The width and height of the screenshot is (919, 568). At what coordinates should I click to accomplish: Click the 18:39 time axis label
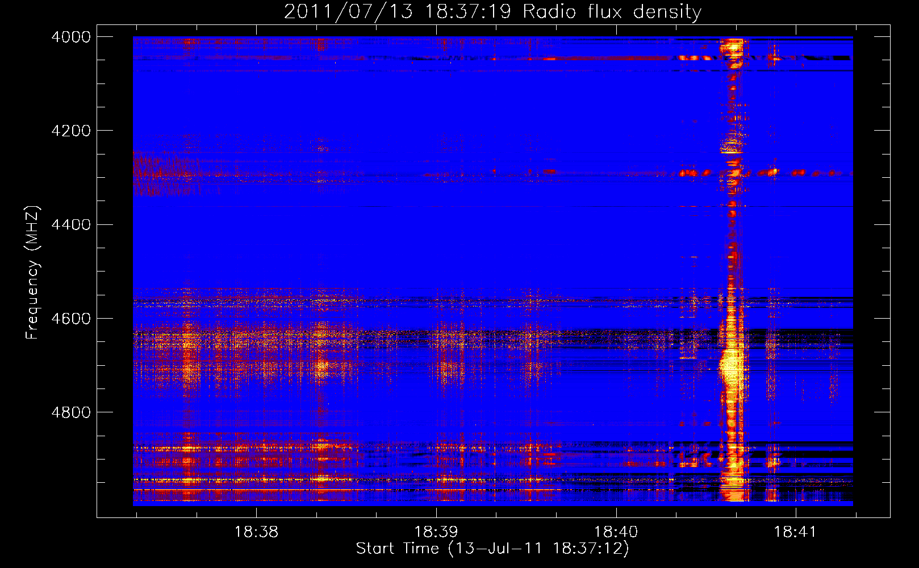pos(436,532)
